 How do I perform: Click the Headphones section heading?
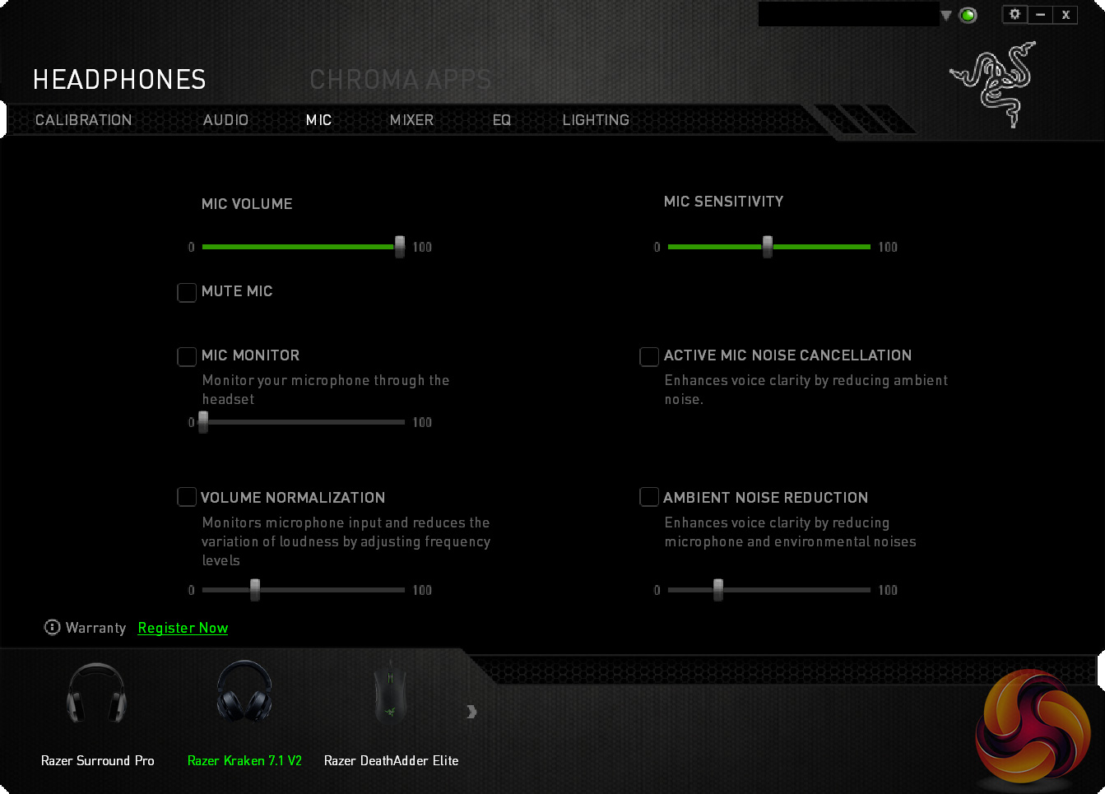click(x=119, y=80)
